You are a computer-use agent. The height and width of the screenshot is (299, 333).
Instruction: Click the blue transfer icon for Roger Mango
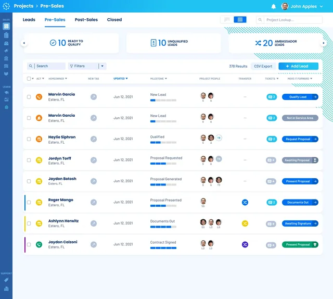point(245,202)
